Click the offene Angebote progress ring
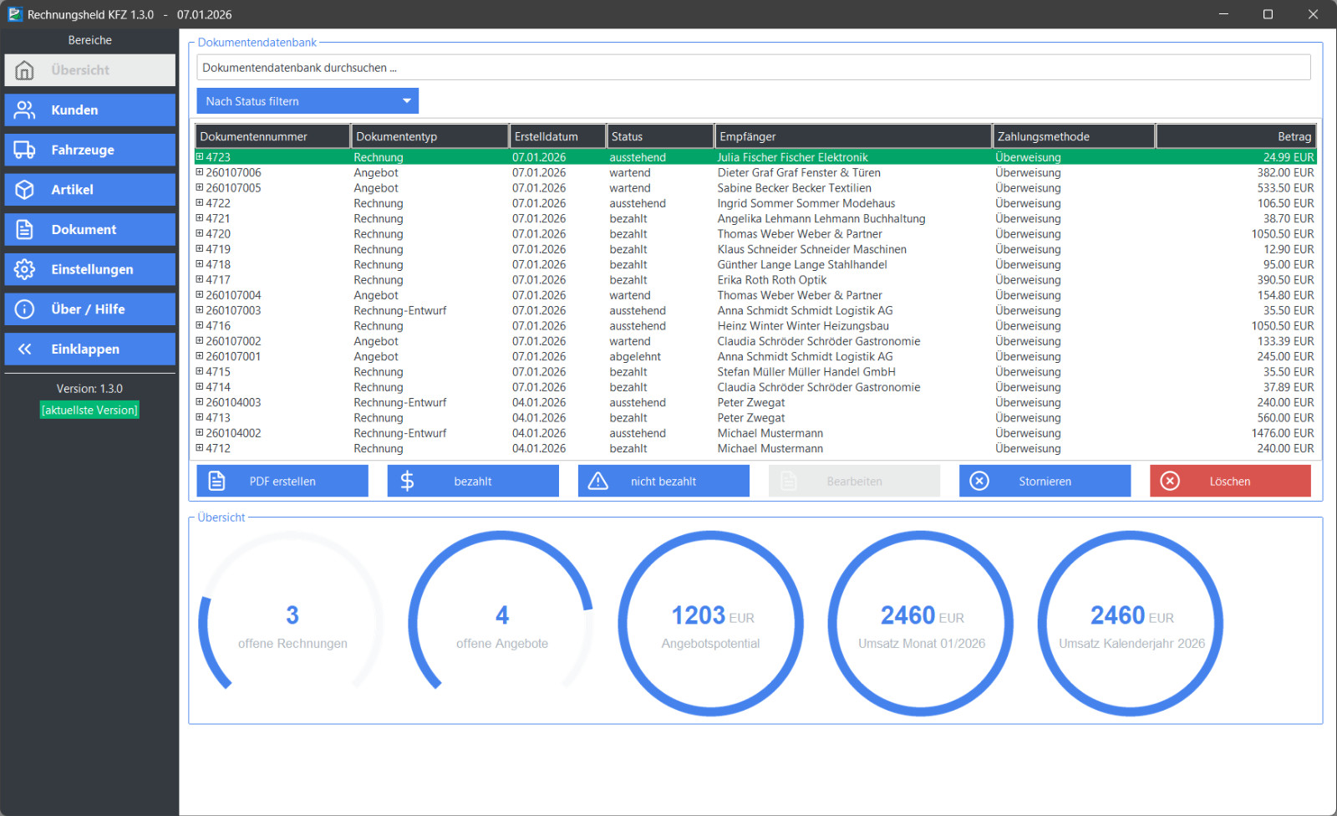 [x=501, y=624]
